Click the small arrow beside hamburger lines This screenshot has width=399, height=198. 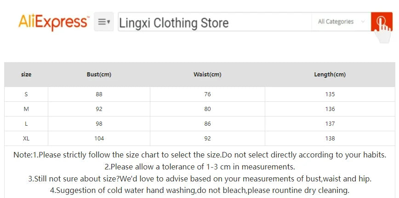click(108, 22)
